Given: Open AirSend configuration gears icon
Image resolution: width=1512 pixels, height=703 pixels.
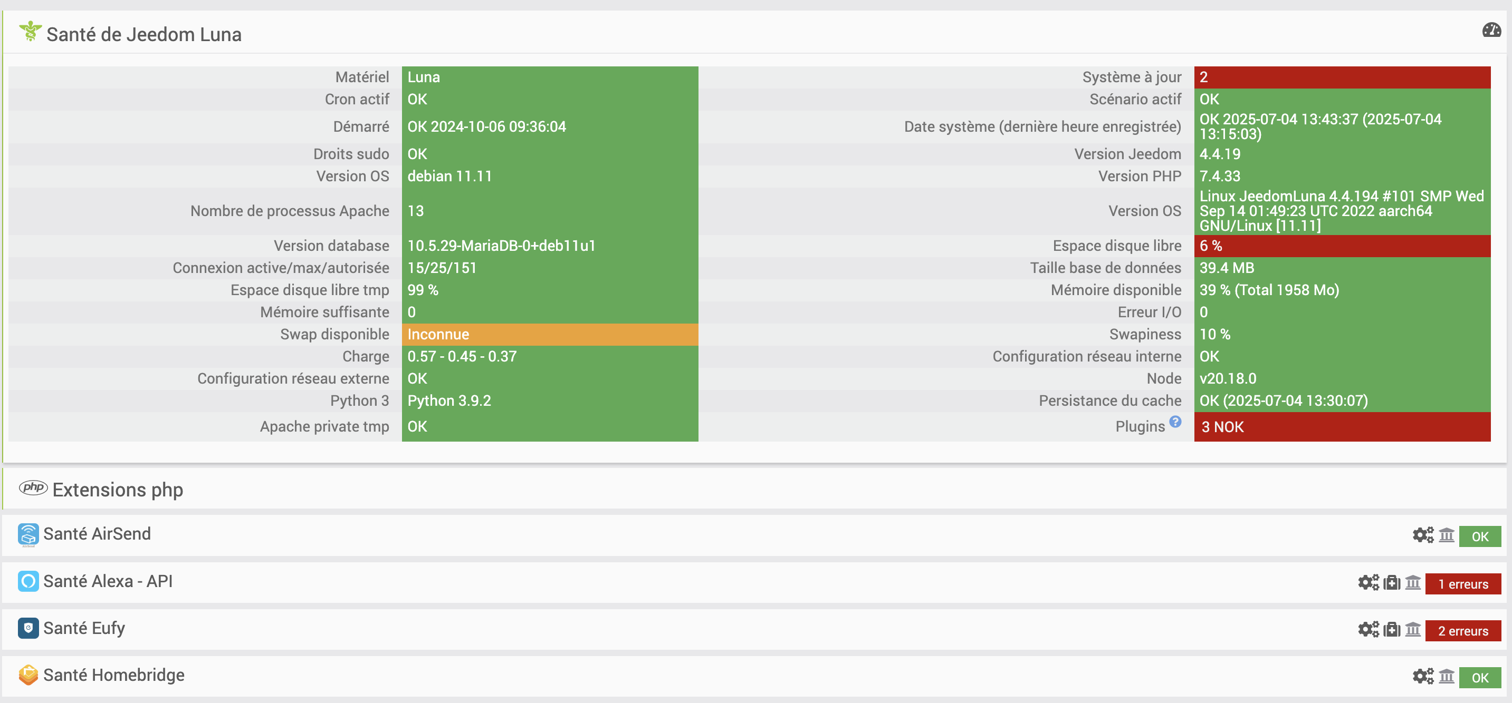Looking at the screenshot, I should [1423, 535].
